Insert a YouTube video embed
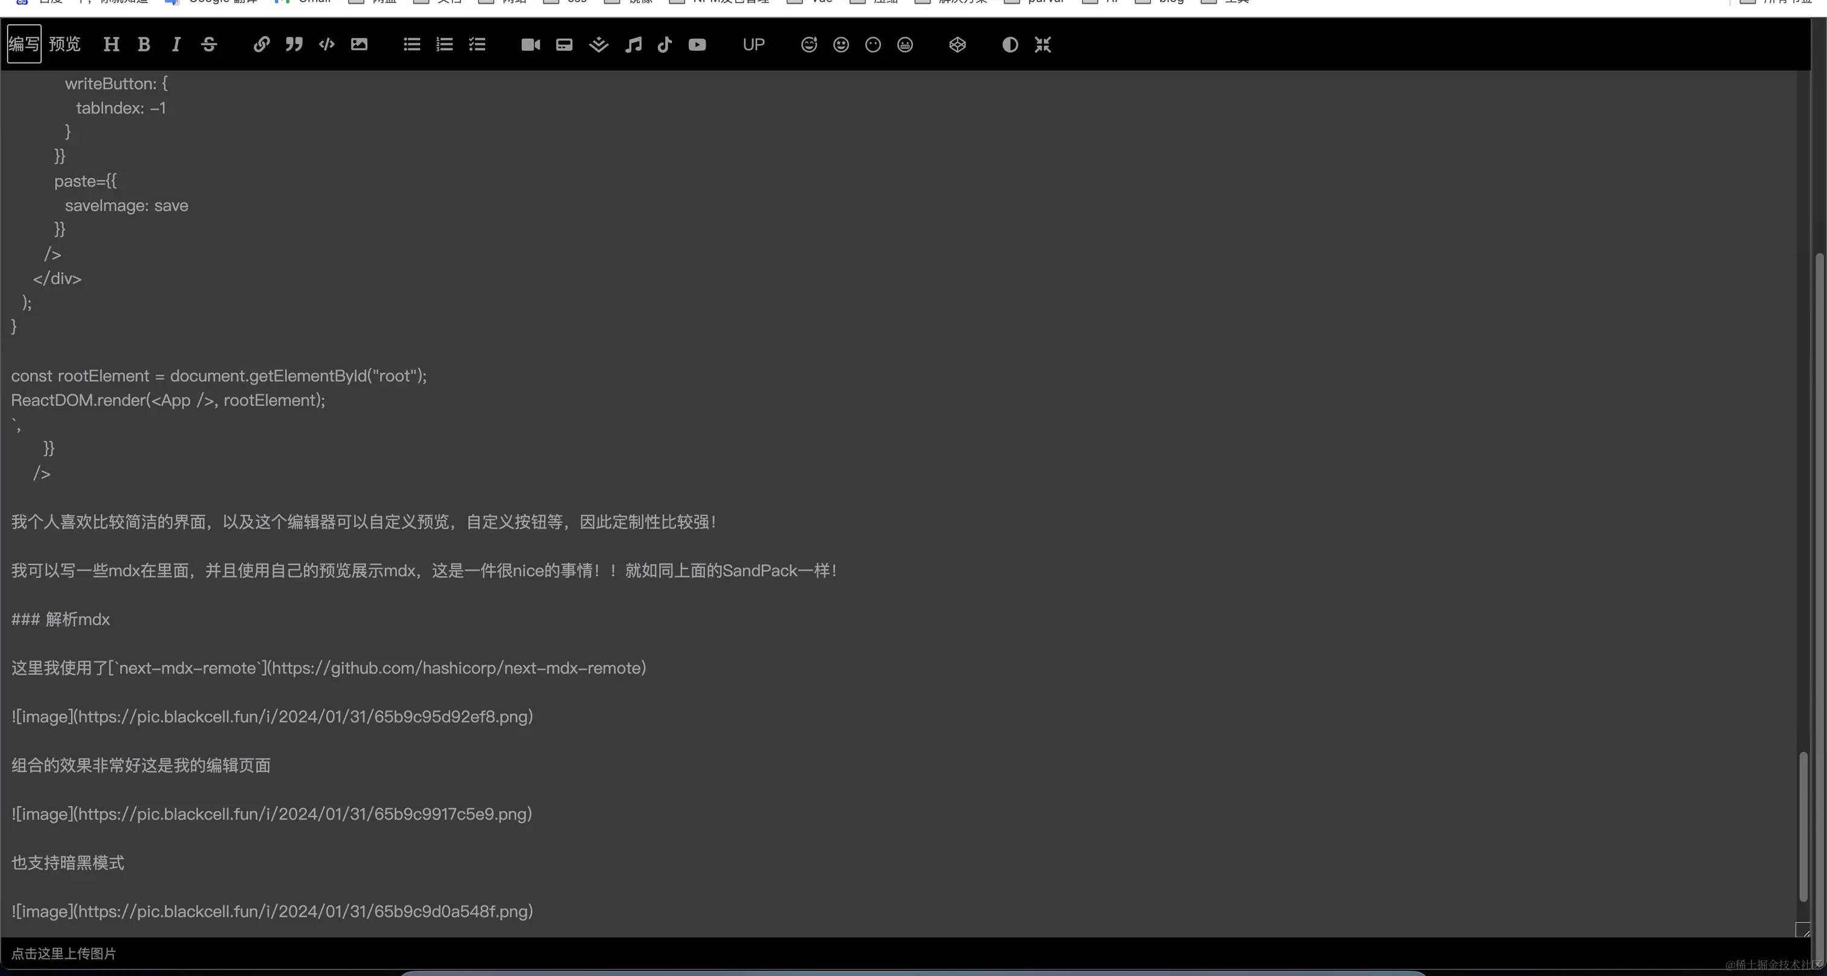The height and width of the screenshot is (976, 1827). pyautogui.click(x=697, y=45)
